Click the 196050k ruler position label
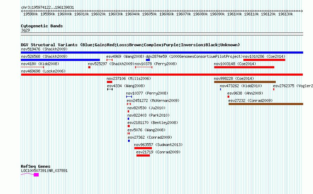This screenshot has width=313, height=194. 149,14
